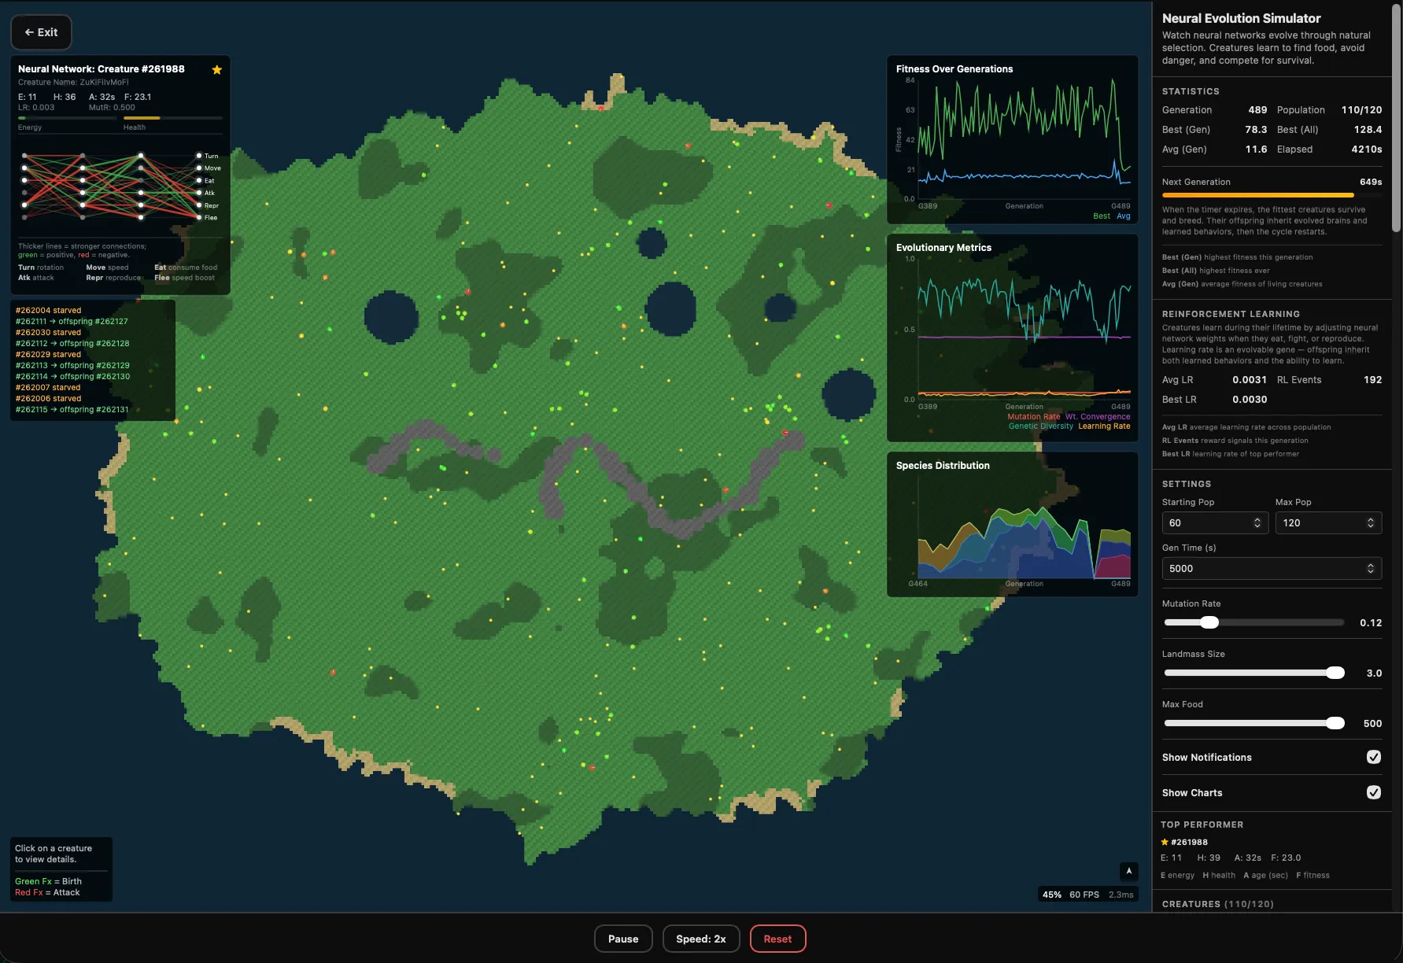Increment the Starting Pop value with its stepper
The image size is (1403, 963).
pyautogui.click(x=1257, y=519)
